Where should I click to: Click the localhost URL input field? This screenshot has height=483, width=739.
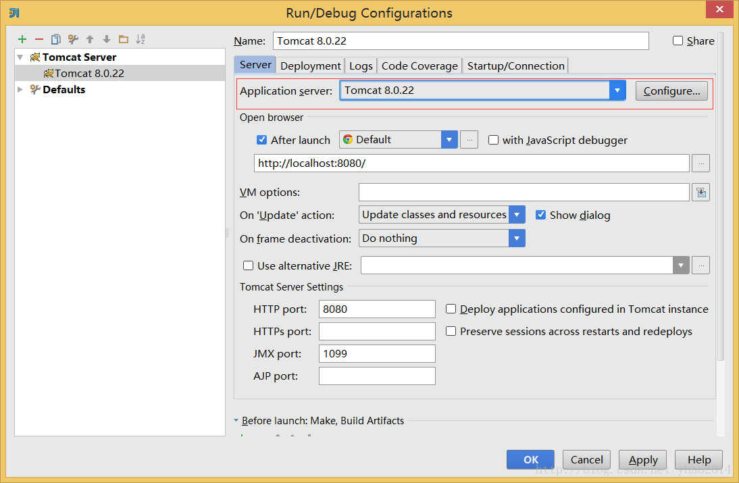472,163
